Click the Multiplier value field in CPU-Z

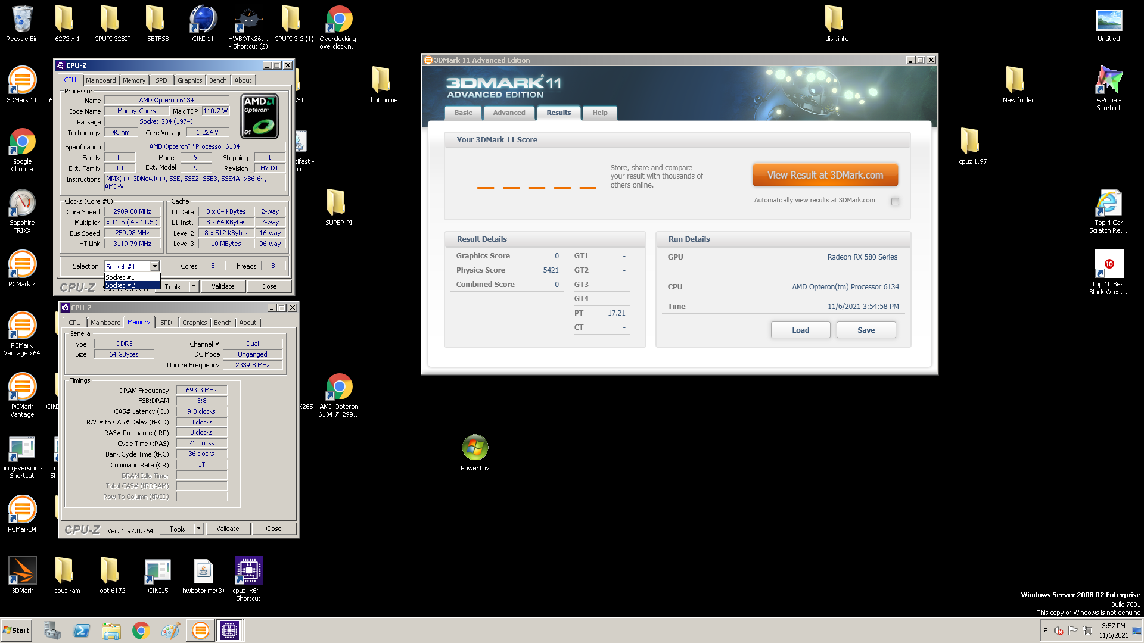click(132, 222)
